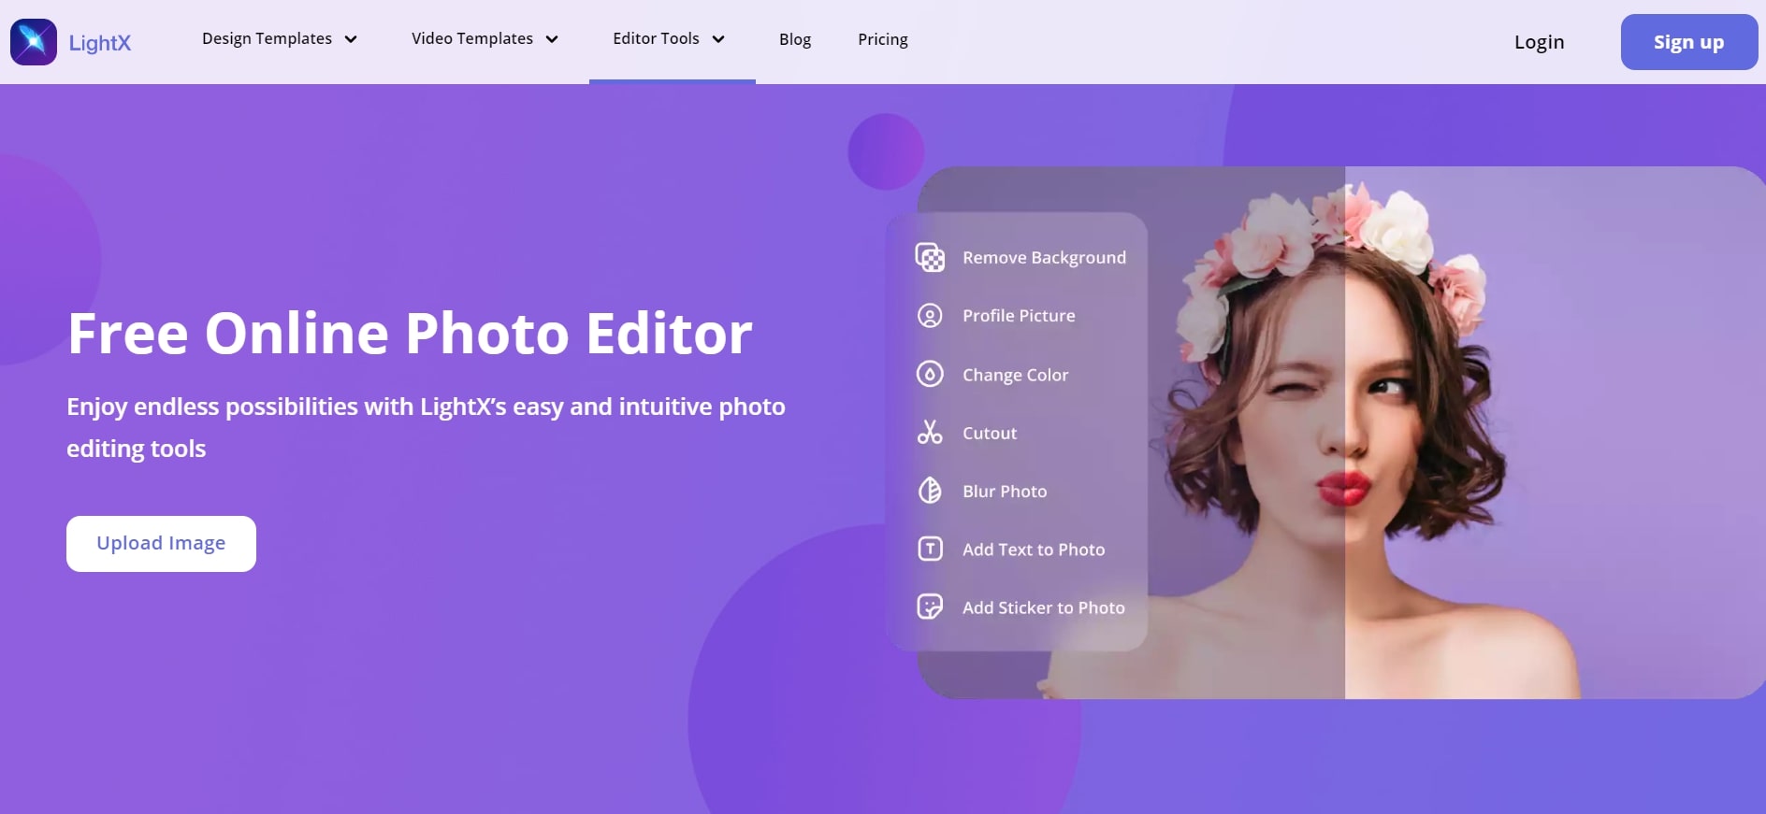Click the Add Text to Photo icon
Screen dimensions: 1766x814
coord(930,550)
